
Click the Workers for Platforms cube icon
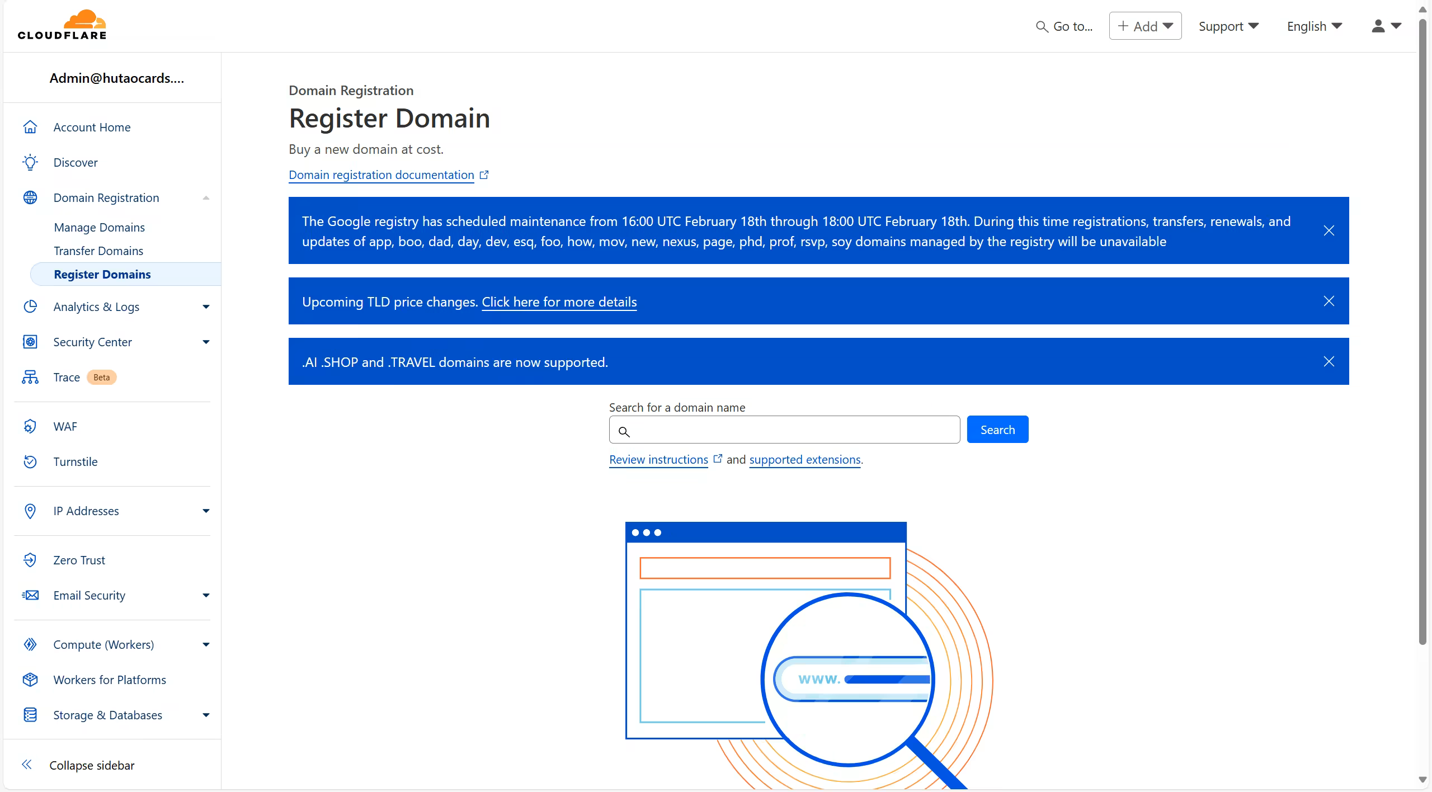(30, 680)
